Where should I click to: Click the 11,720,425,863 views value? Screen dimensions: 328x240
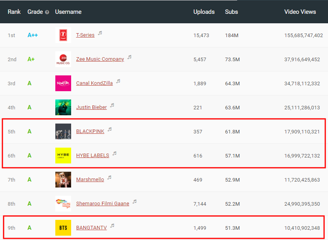tap(302, 180)
